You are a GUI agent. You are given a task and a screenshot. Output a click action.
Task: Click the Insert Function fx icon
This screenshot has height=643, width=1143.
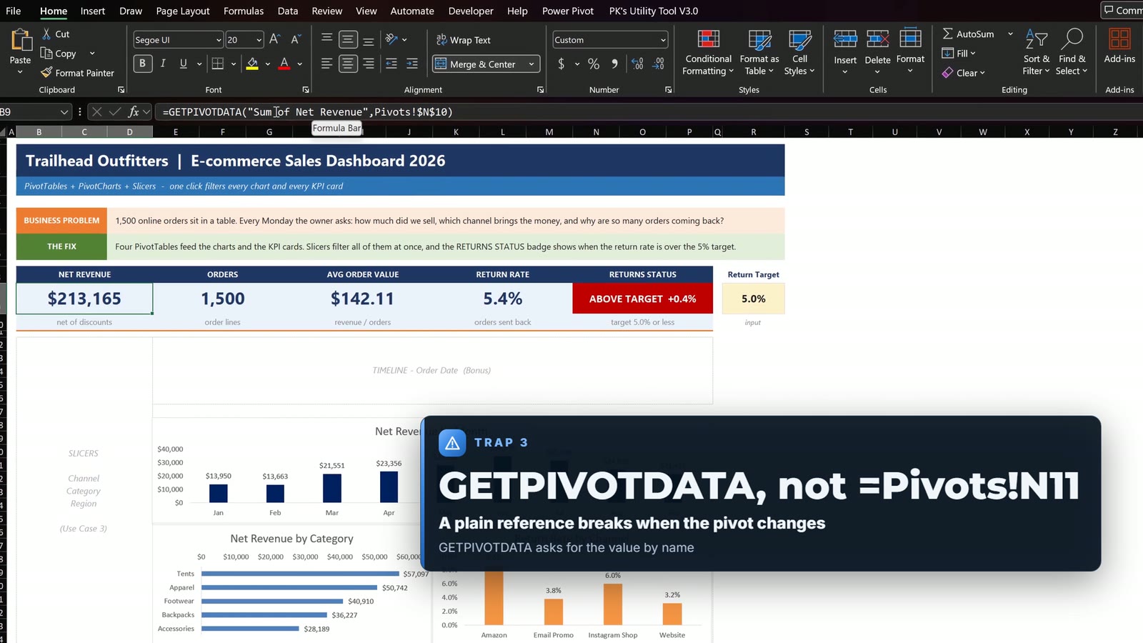[x=134, y=111]
